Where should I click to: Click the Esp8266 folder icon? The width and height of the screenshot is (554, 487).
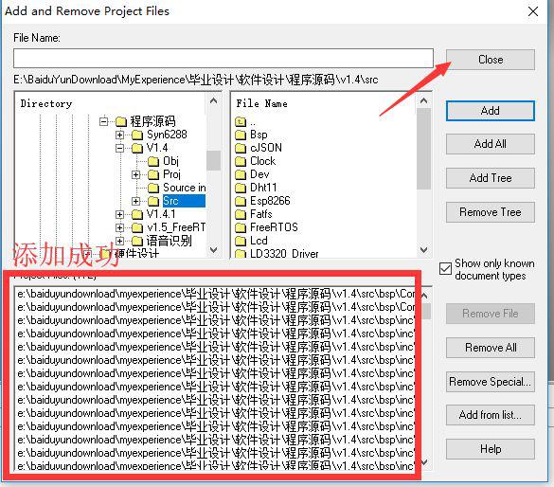pos(241,201)
